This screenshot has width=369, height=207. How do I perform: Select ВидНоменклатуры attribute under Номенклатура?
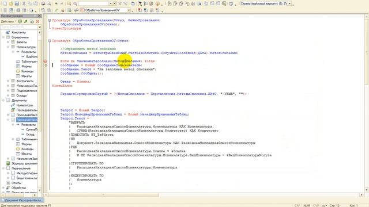pyautogui.click(x=32, y=57)
